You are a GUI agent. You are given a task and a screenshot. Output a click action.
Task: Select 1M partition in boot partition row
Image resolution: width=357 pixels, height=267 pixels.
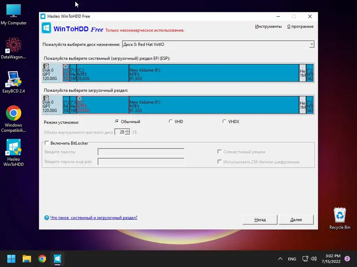coord(303,105)
